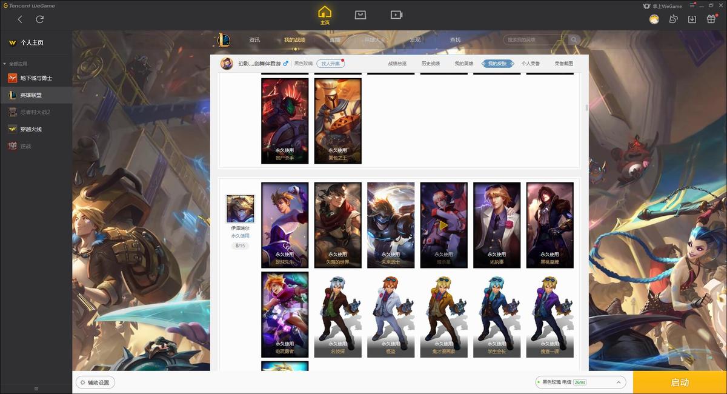Image resolution: width=727 pixels, height=394 pixels.
Task: Open 掌上WeGame mobile link
Action: click(x=662, y=6)
